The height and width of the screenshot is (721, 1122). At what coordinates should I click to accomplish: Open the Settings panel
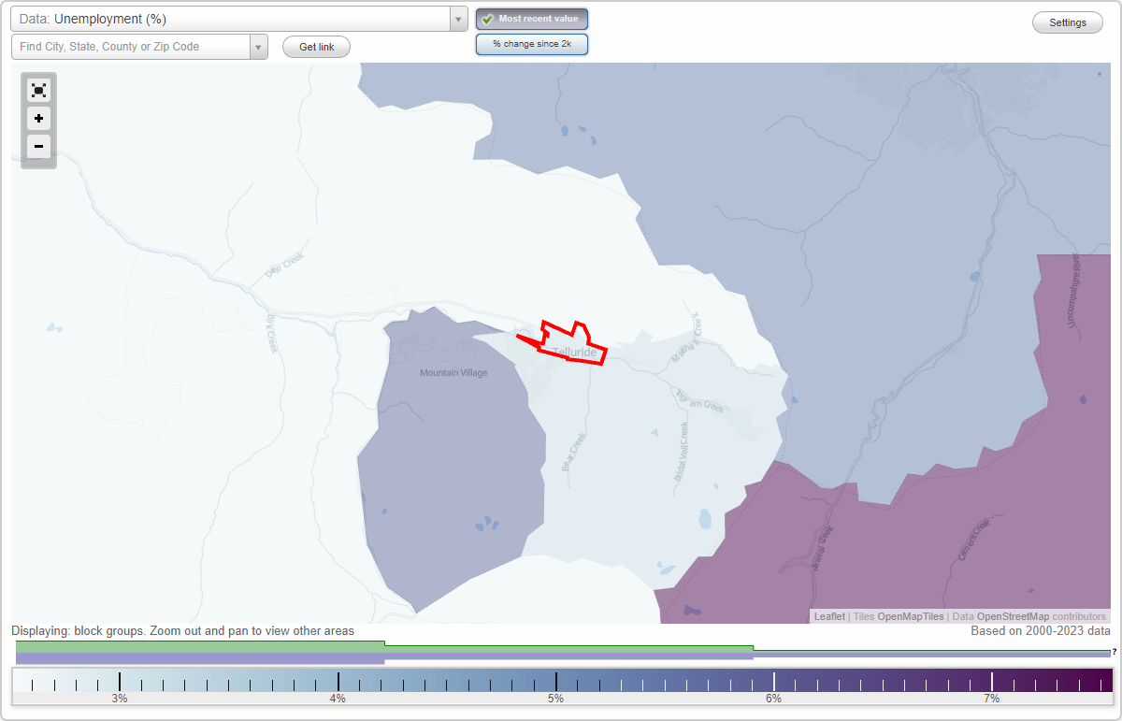tap(1067, 22)
